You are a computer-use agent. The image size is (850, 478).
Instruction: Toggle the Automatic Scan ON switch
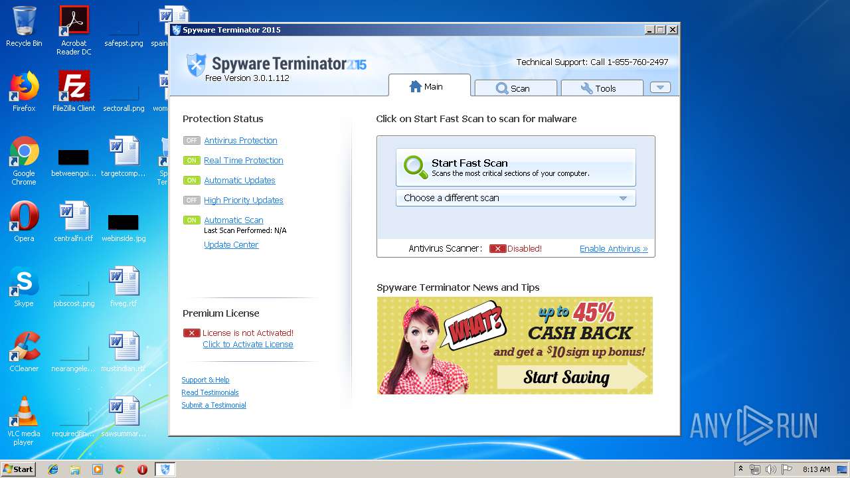point(192,220)
